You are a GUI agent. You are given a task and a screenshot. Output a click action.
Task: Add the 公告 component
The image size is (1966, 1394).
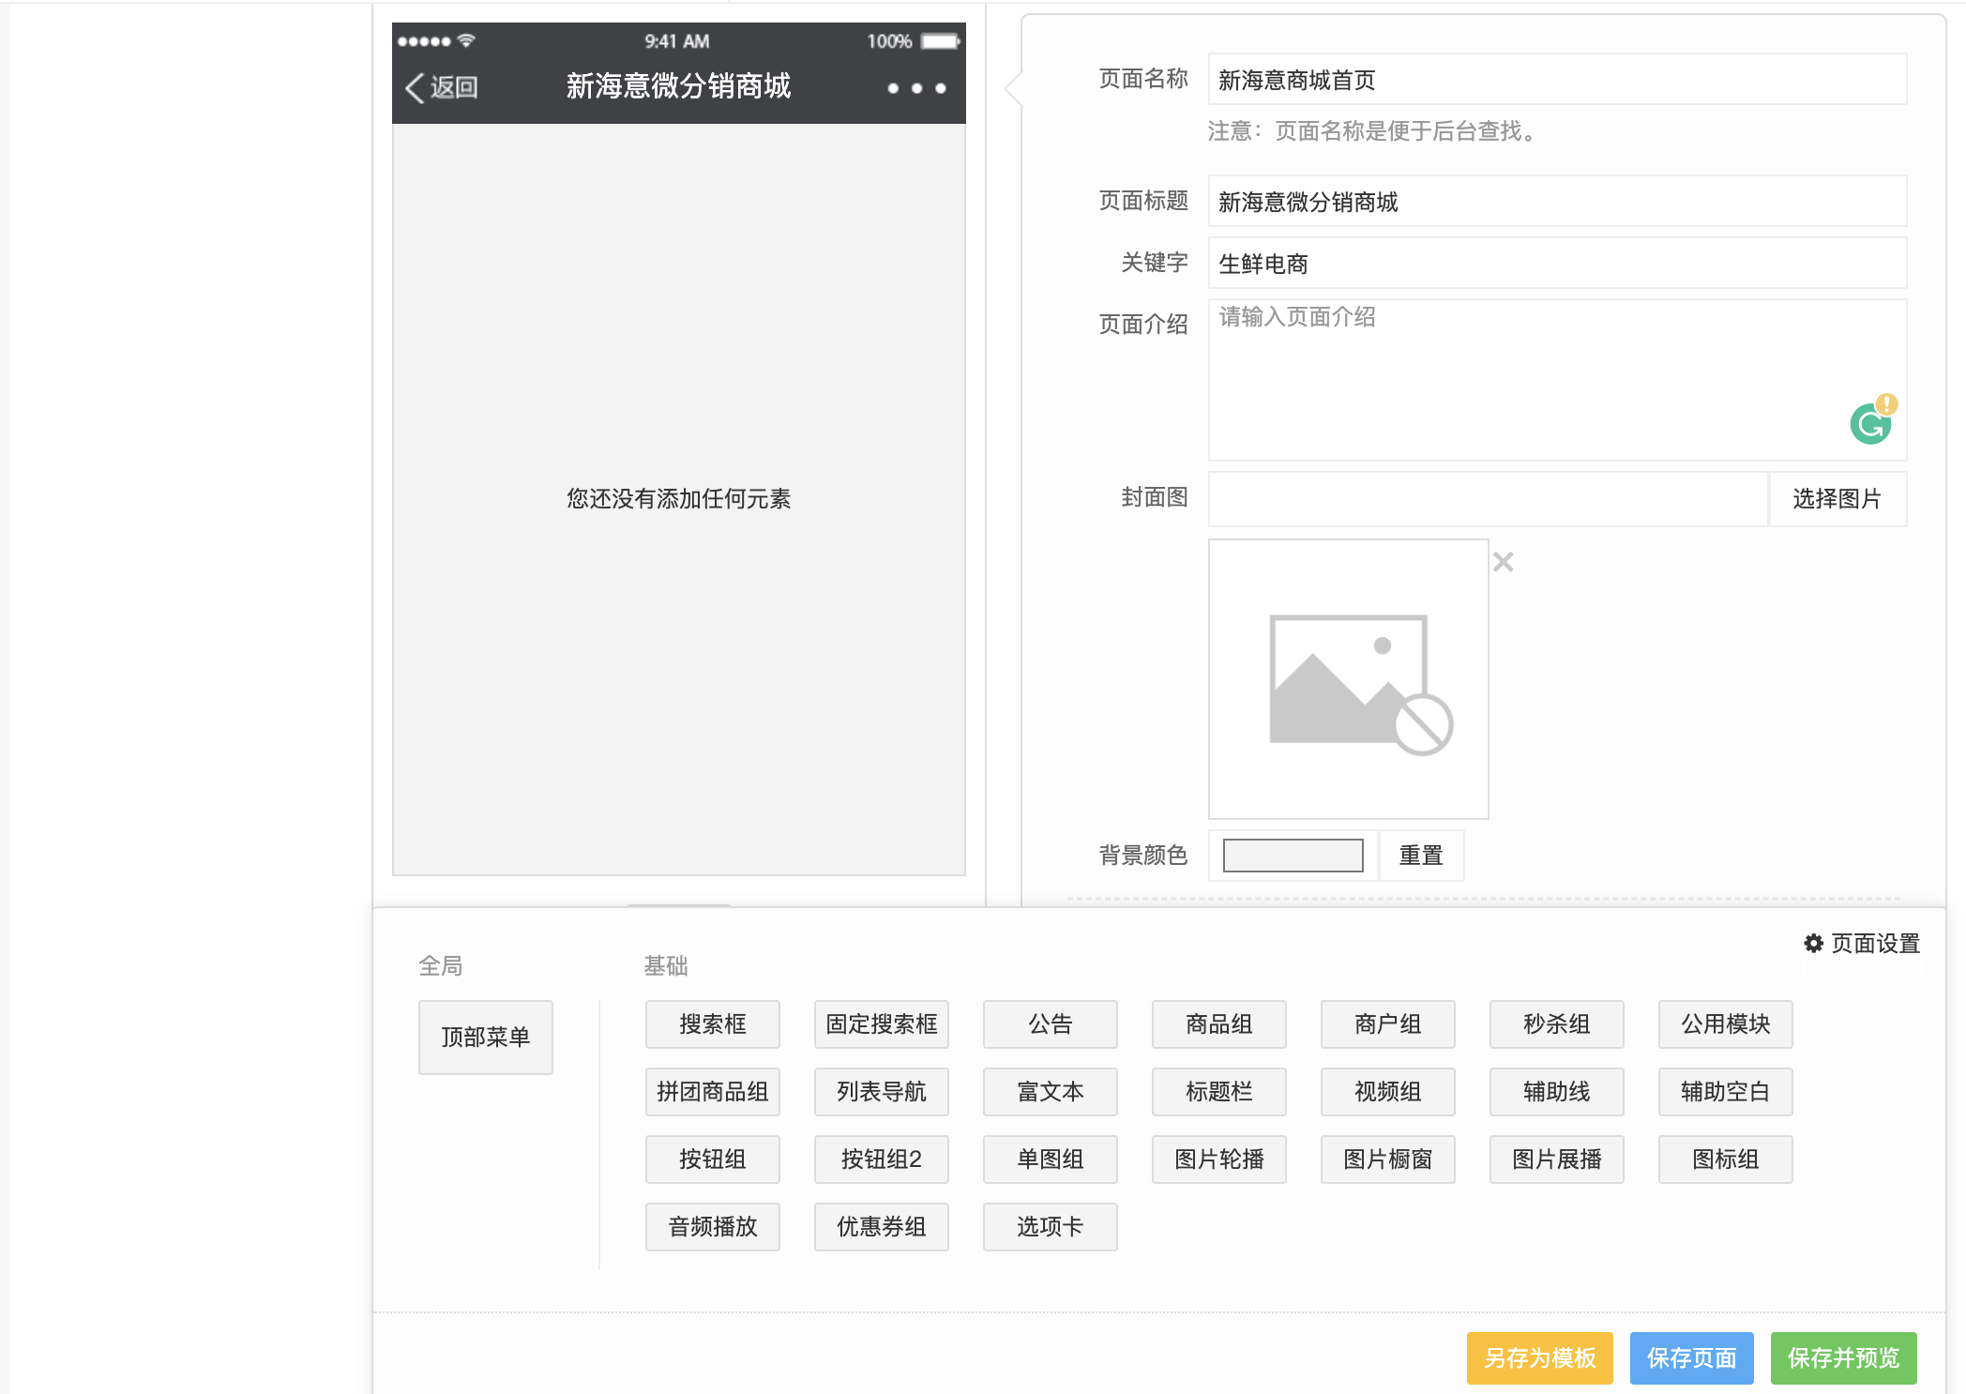1051,1023
